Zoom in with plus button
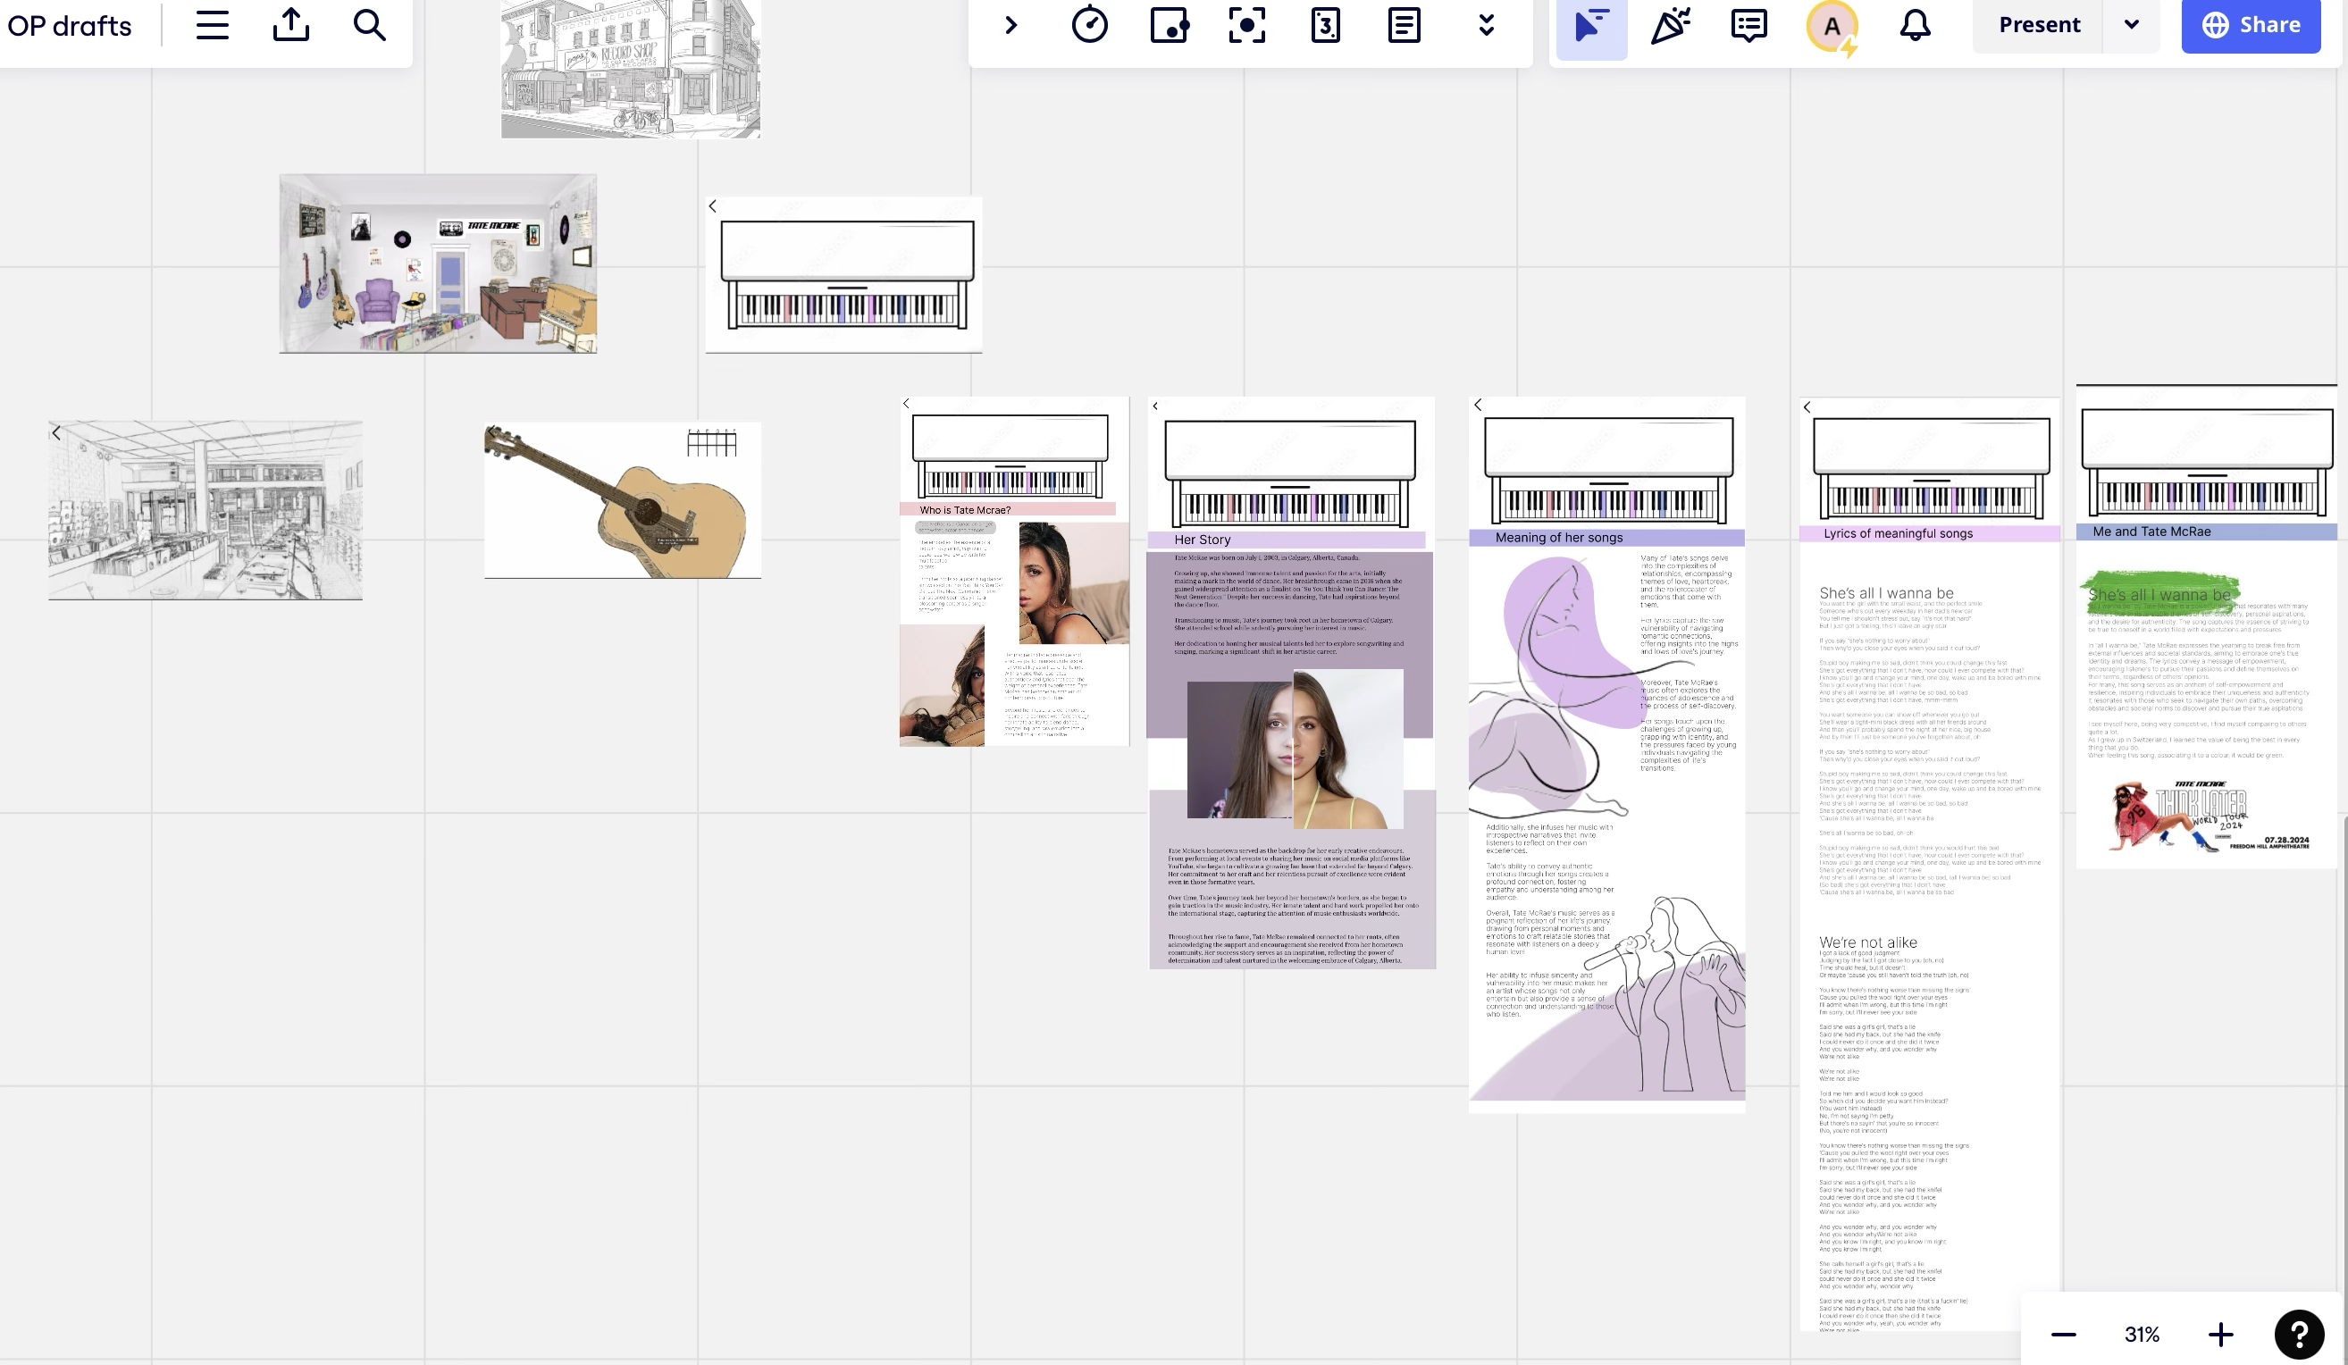Screen dimensions: 2348x1365 point(2221,1335)
